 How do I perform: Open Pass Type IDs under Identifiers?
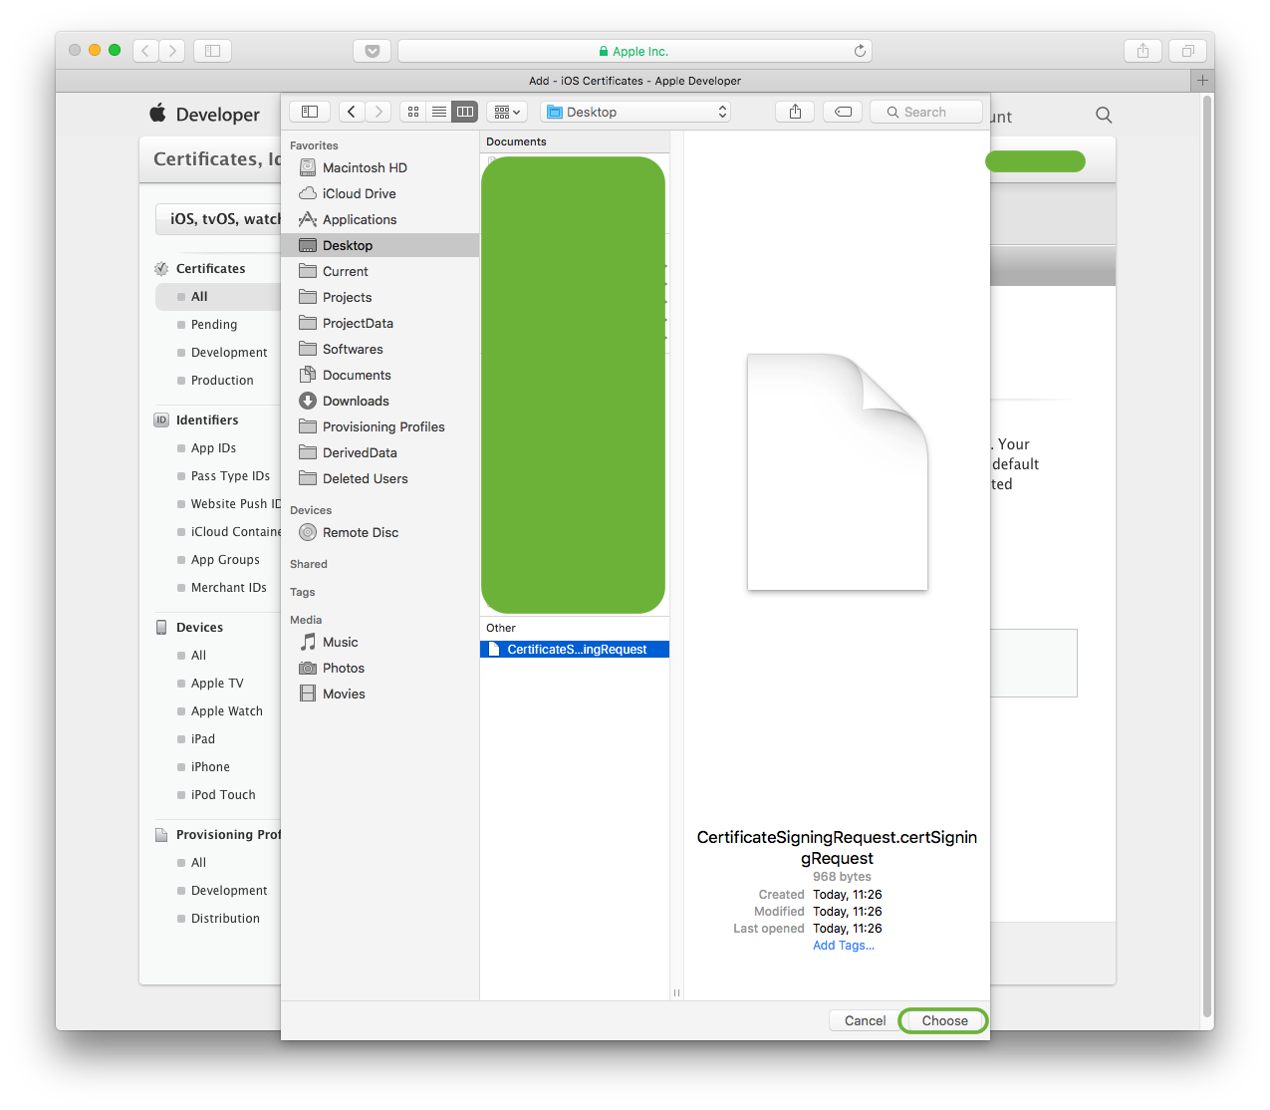[230, 475]
